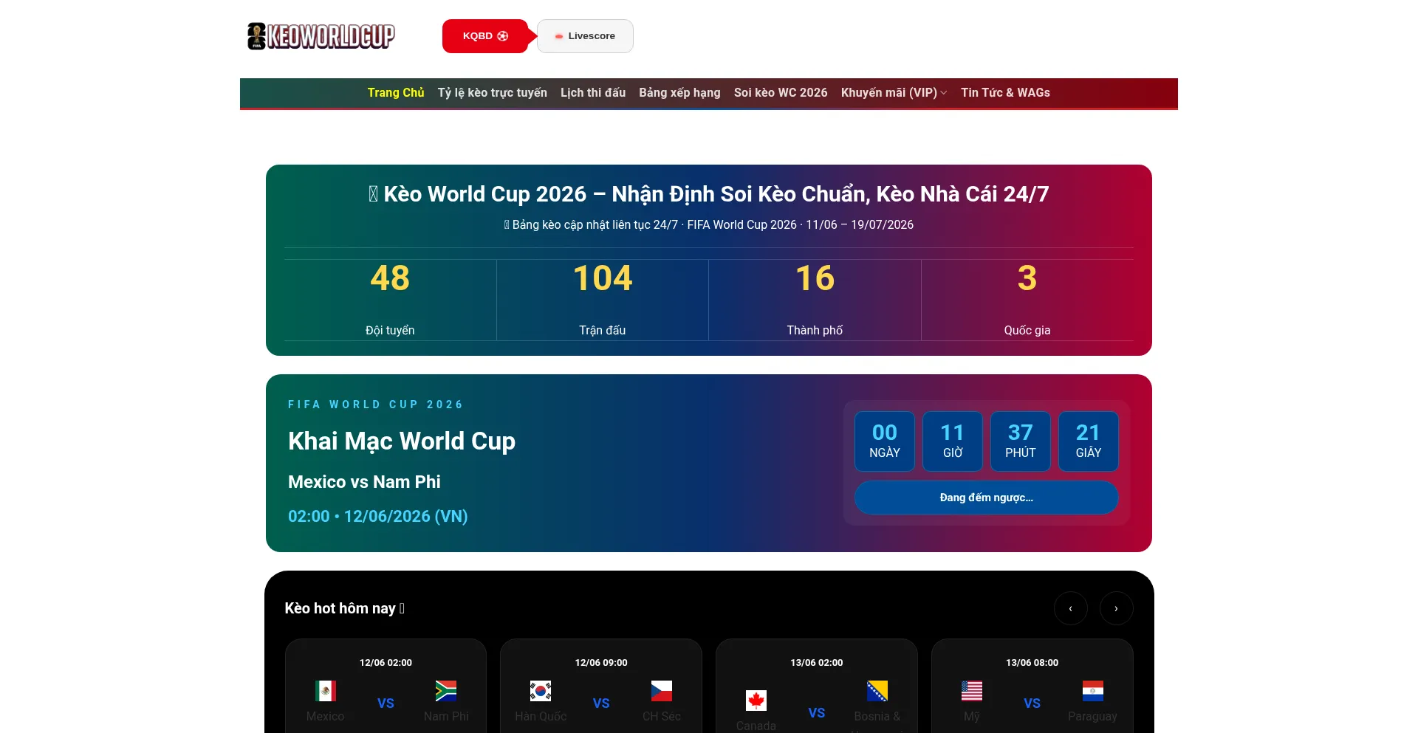Open Tin Tức & WAGs menu item

1005,93
